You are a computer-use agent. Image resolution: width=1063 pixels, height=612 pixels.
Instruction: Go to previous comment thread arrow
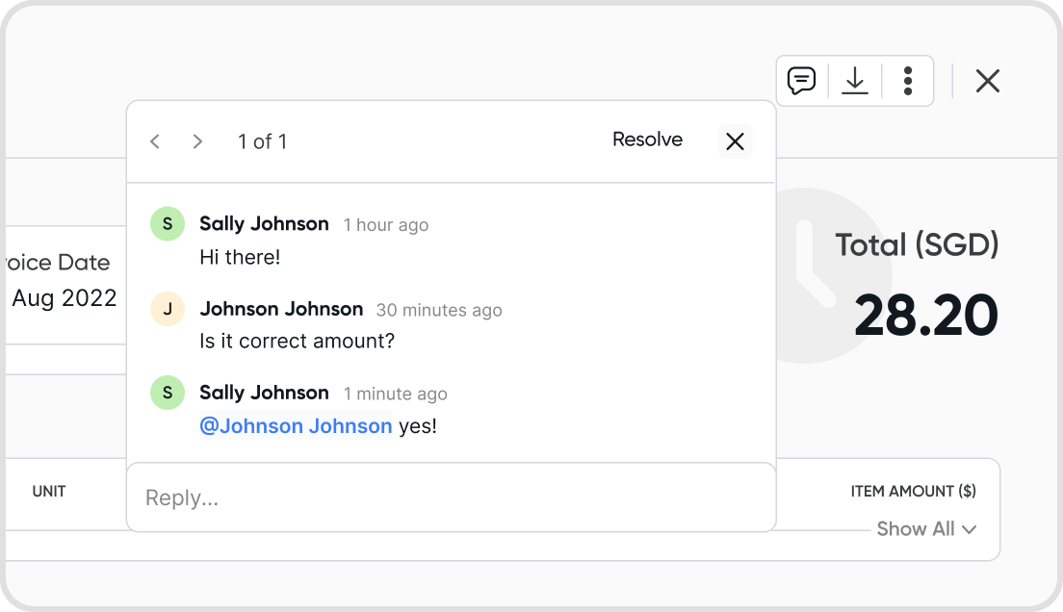click(155, 141)
